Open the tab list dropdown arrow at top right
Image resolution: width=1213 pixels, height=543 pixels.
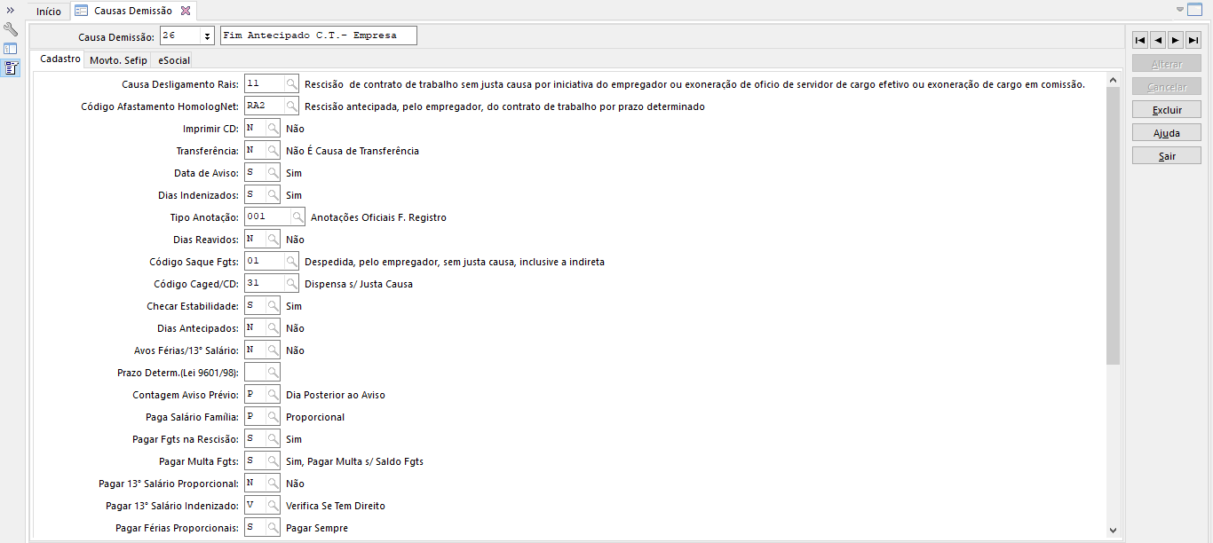tap(1180, 10)
